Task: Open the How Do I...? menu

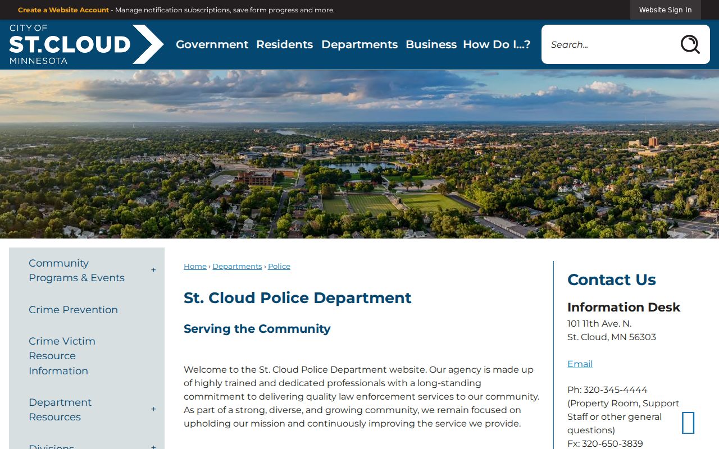Action: click(x=497, y=44)
